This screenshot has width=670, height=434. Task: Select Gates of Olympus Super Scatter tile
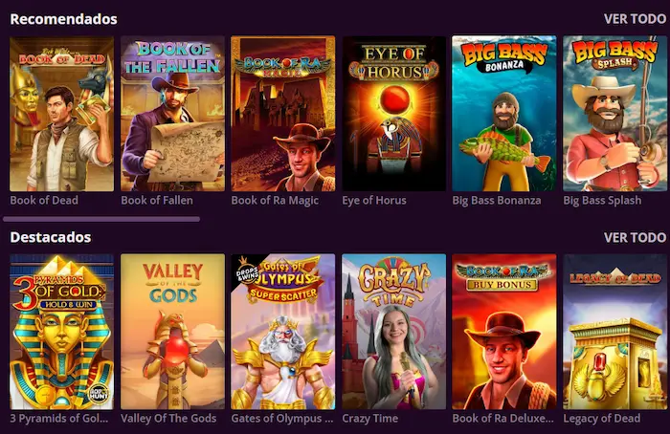pyautogui.click(x=283, y=332)
